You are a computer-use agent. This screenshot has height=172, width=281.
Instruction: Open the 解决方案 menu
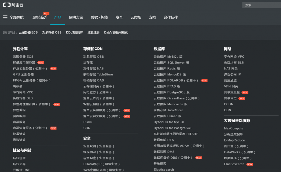[76, 18]
